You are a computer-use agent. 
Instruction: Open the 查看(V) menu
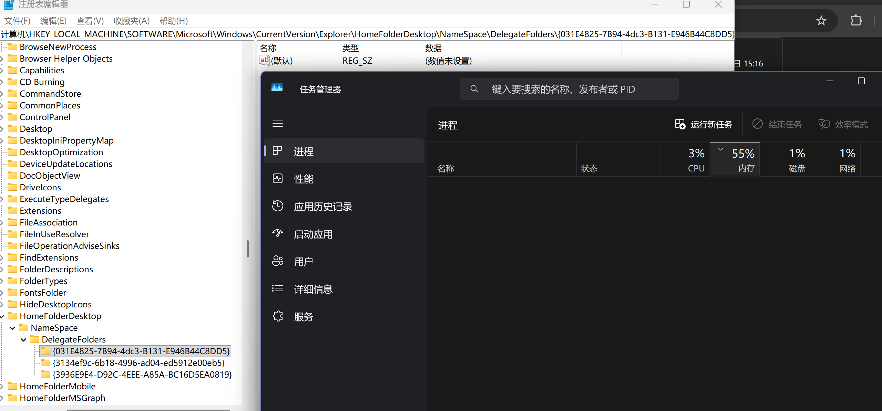point(90,21)
